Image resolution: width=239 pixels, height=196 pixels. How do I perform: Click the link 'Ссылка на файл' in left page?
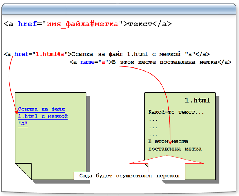(x=41, y=109)
